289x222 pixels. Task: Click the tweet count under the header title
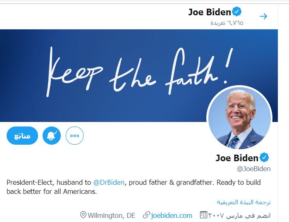(x=227, y=22)
